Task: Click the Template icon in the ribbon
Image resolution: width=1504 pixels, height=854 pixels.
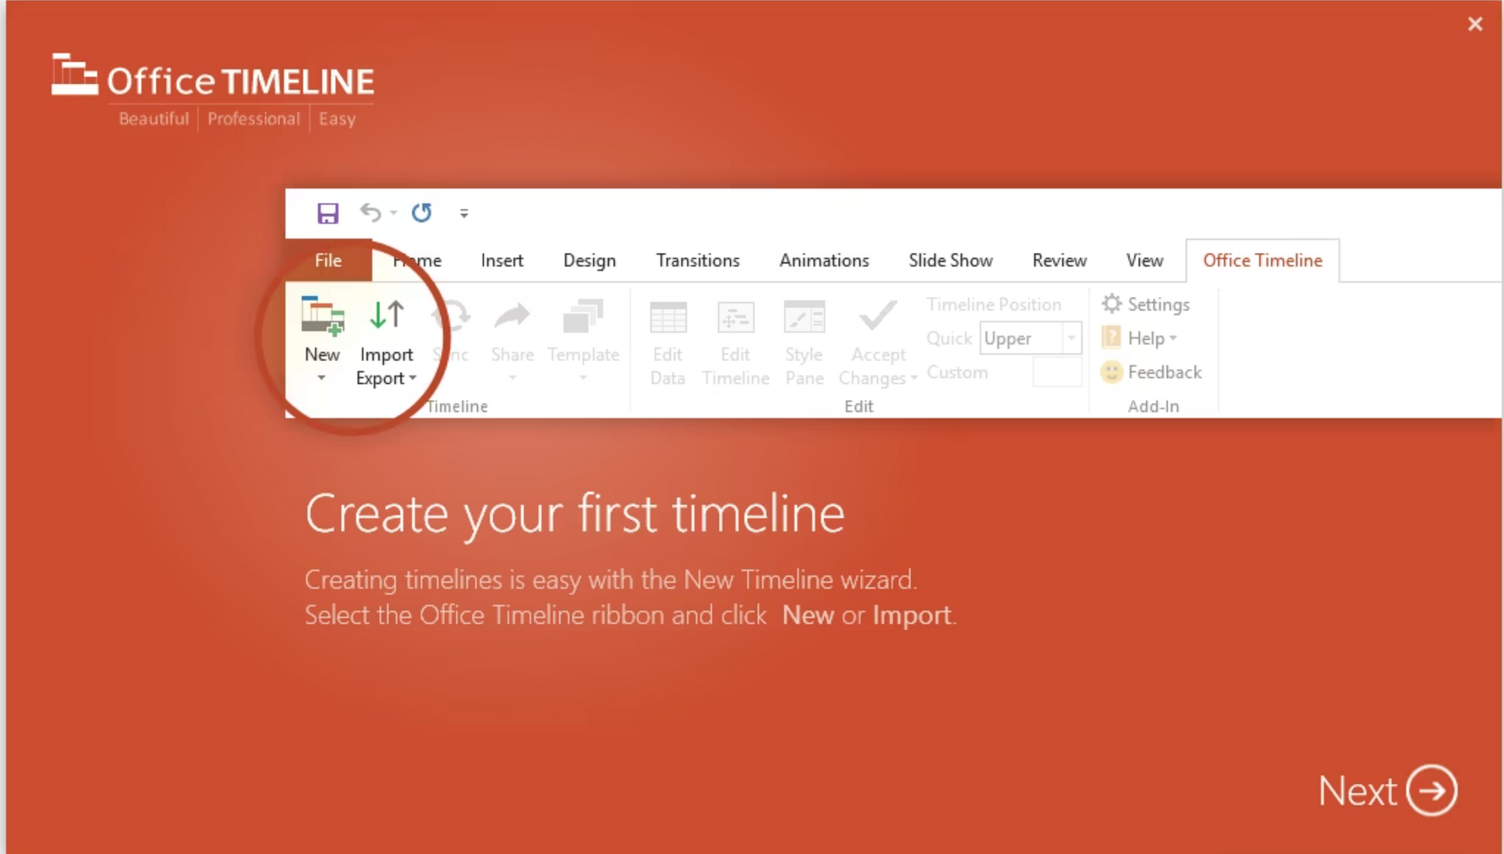Action: [583, 317]
